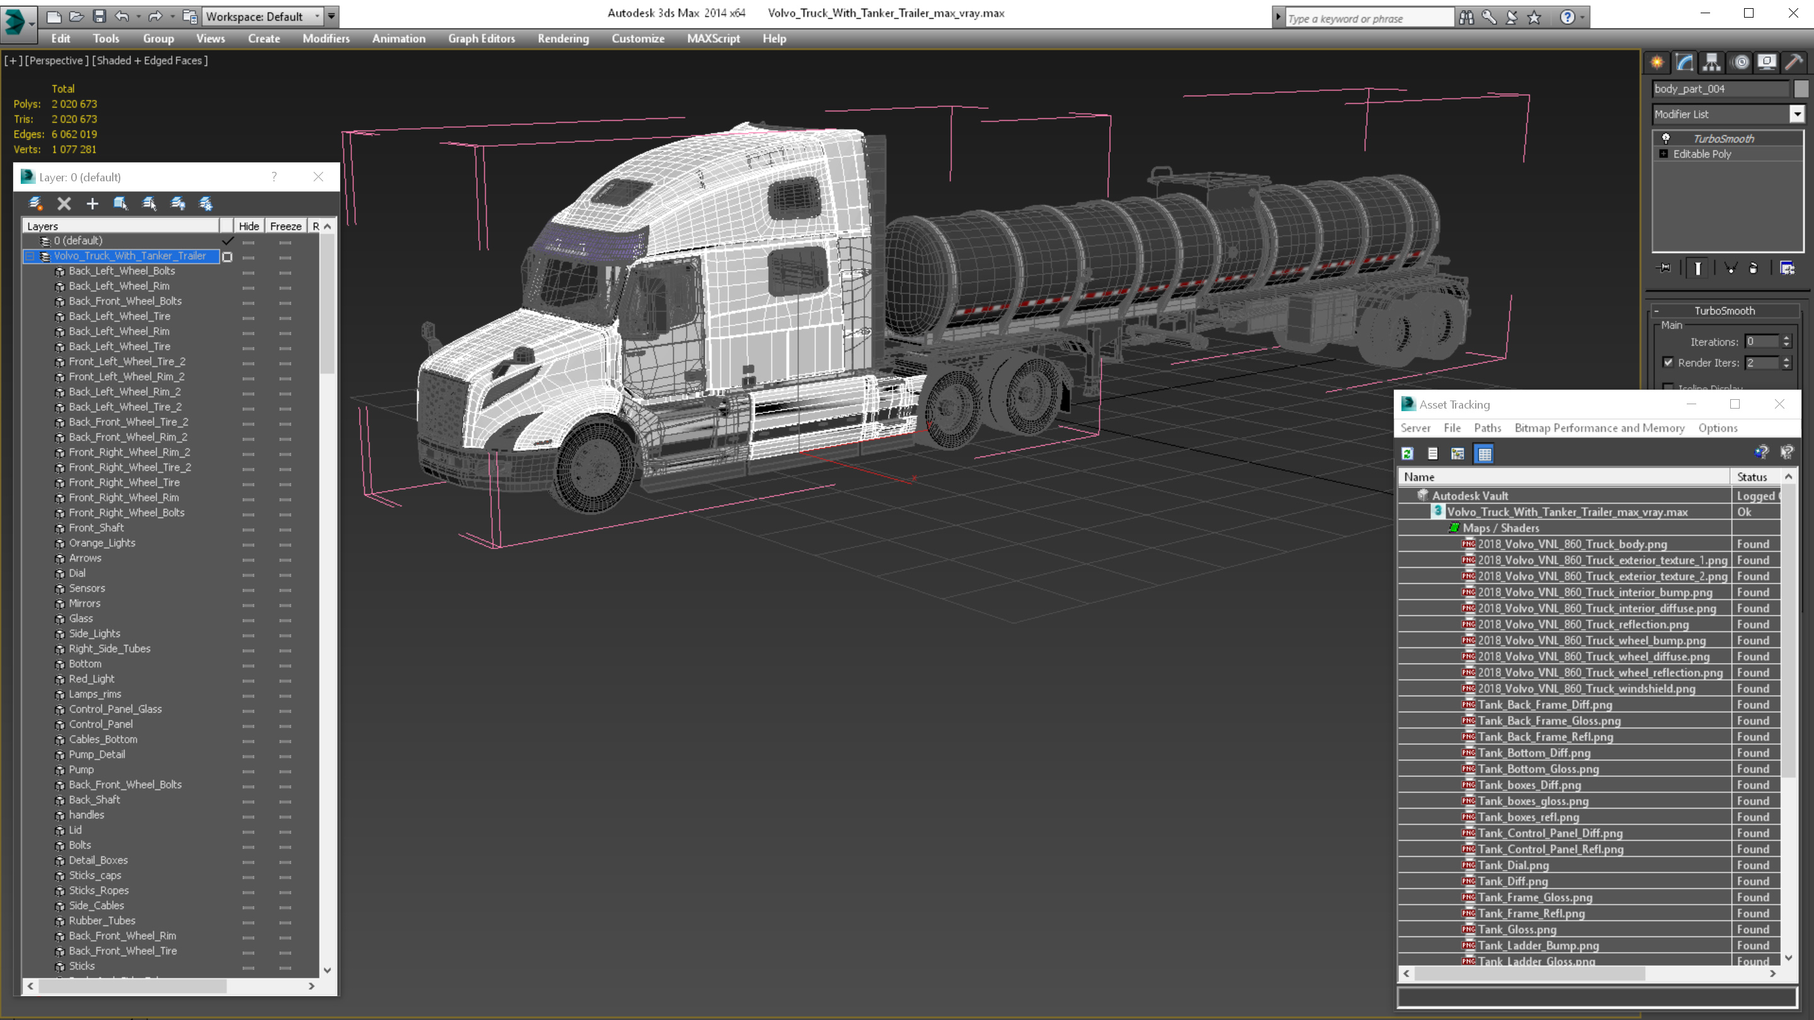
Task: Select Tree View icon in Asset Tracking
Action: tap(1457, 453)
